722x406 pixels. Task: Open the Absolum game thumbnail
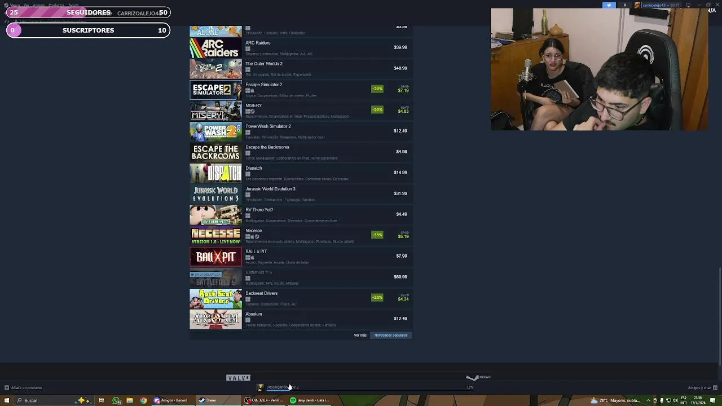click(215, 320)
